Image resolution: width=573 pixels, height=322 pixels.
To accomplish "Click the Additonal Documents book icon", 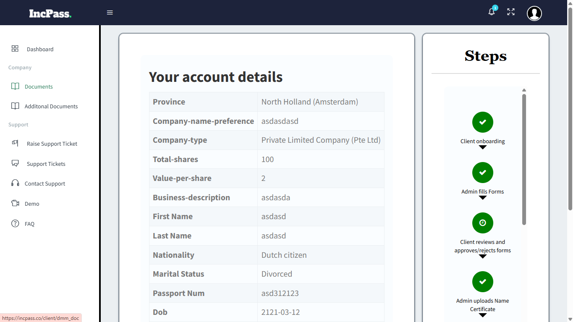I will click(15, 106).
